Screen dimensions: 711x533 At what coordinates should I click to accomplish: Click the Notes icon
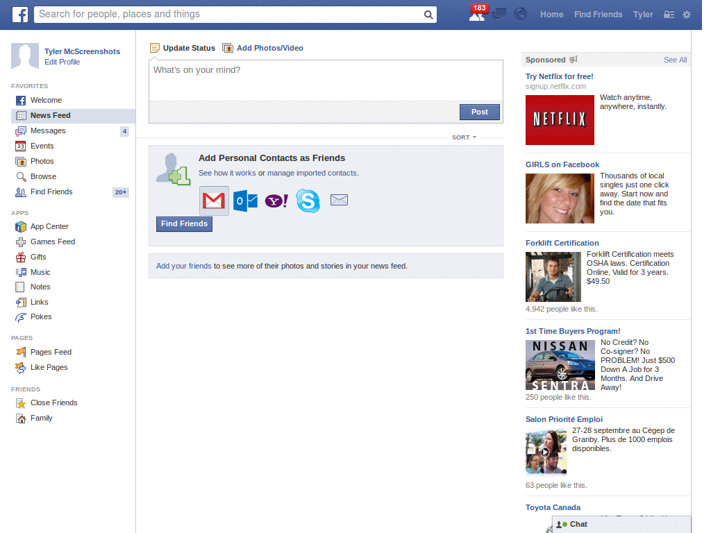click(20, 287)
